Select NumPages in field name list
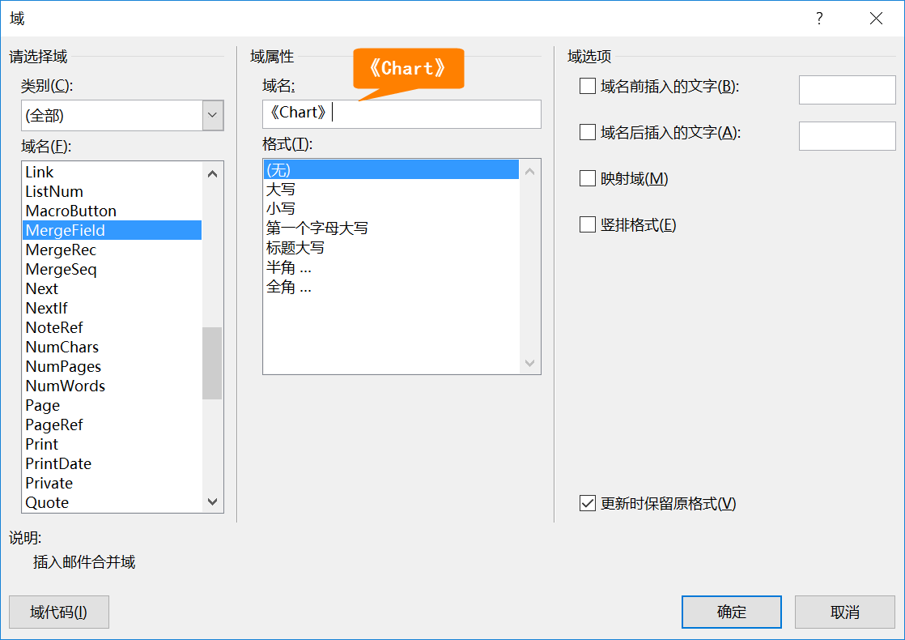The height and width of the screenshot is (640, 905). pos(63,366)
